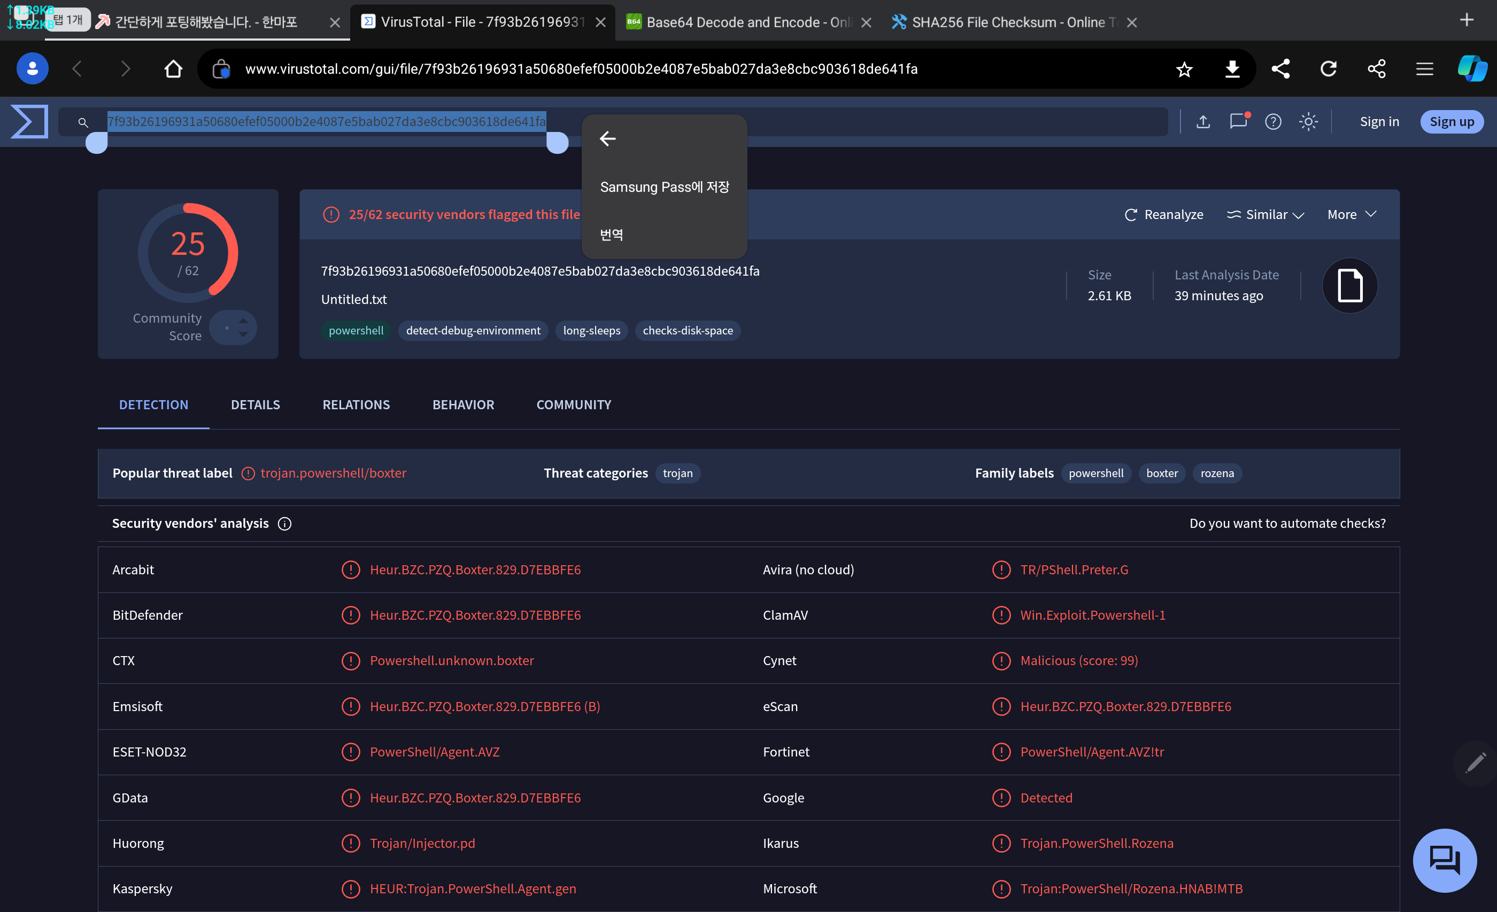1497x912 pixels.
Task: Click Sign in
Action: click(1379, 121)
